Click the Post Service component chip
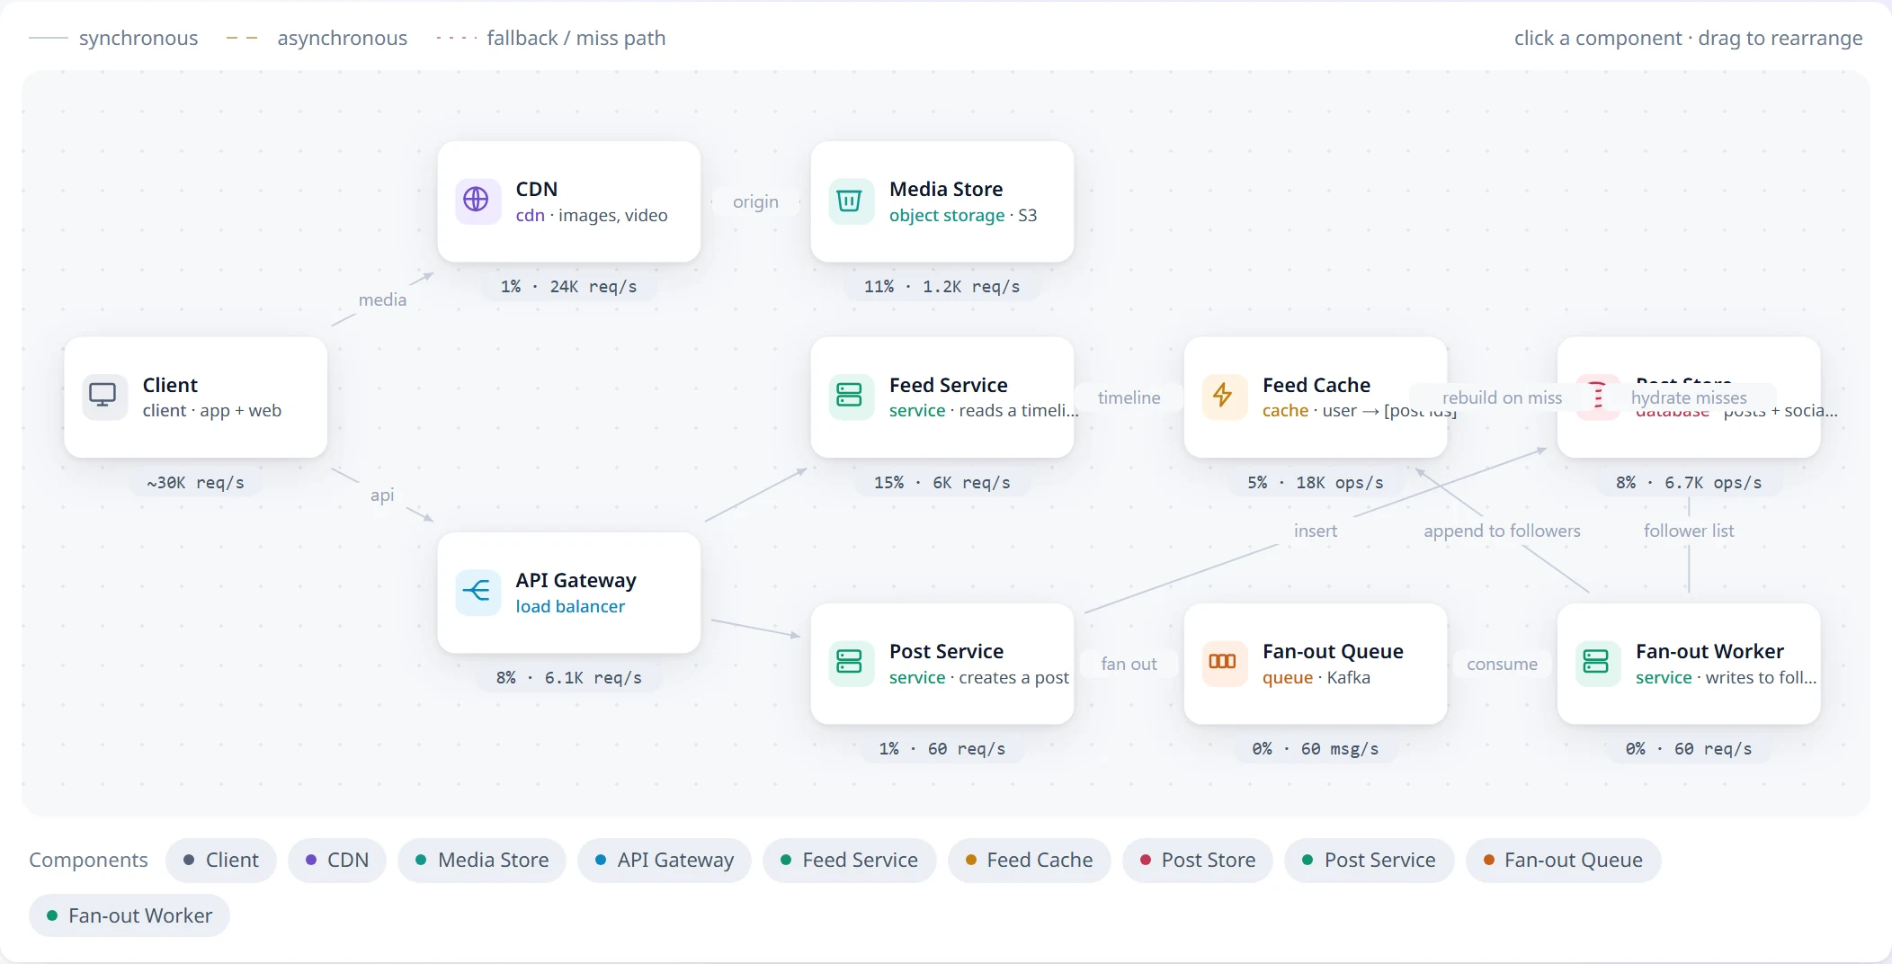 coord(1369,860)
